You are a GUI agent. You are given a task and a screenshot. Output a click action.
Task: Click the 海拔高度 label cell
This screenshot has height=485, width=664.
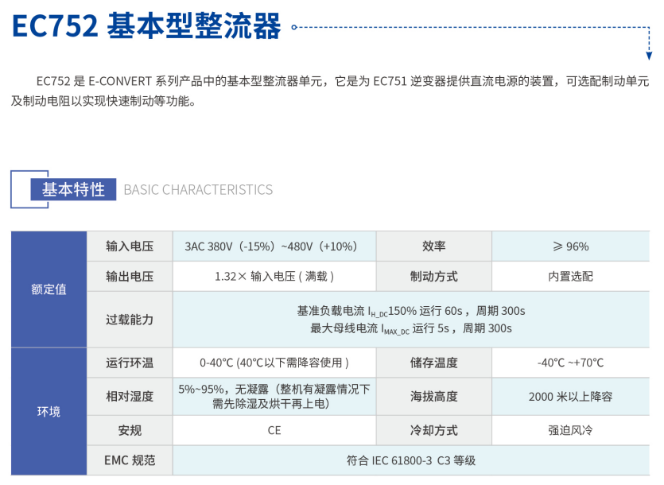433,397
